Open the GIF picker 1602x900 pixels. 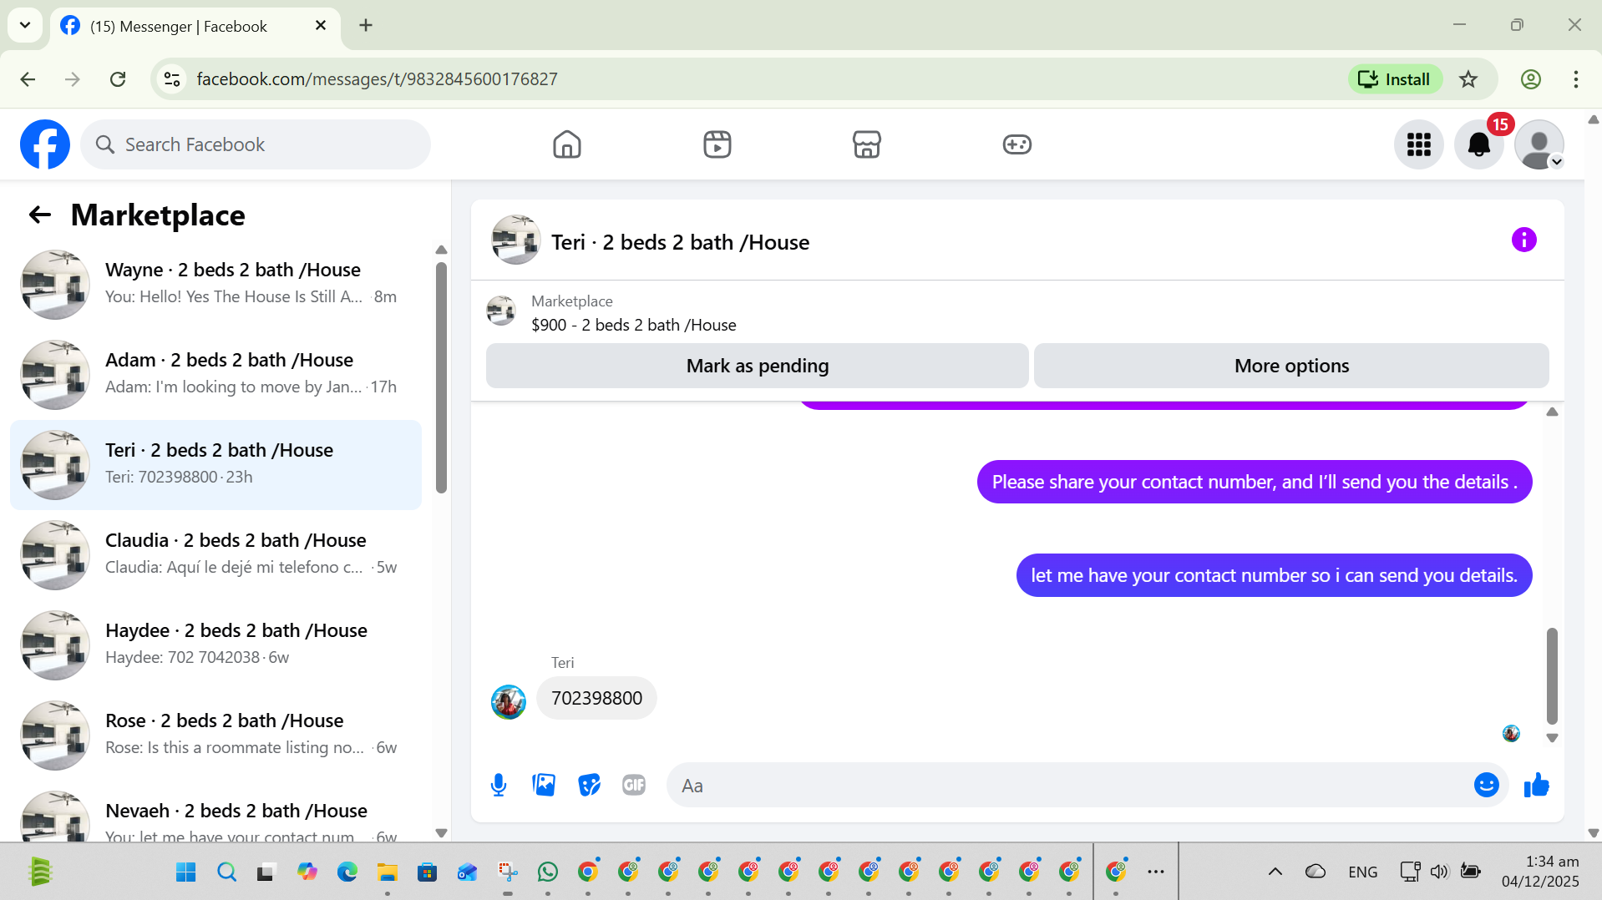[634, 785]
